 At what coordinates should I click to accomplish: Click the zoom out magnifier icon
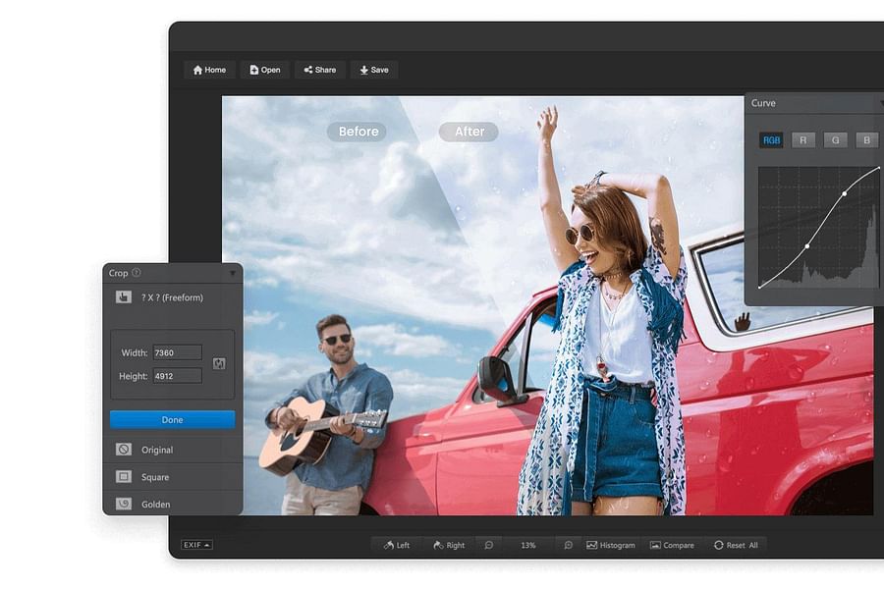(x=489, y=545)
